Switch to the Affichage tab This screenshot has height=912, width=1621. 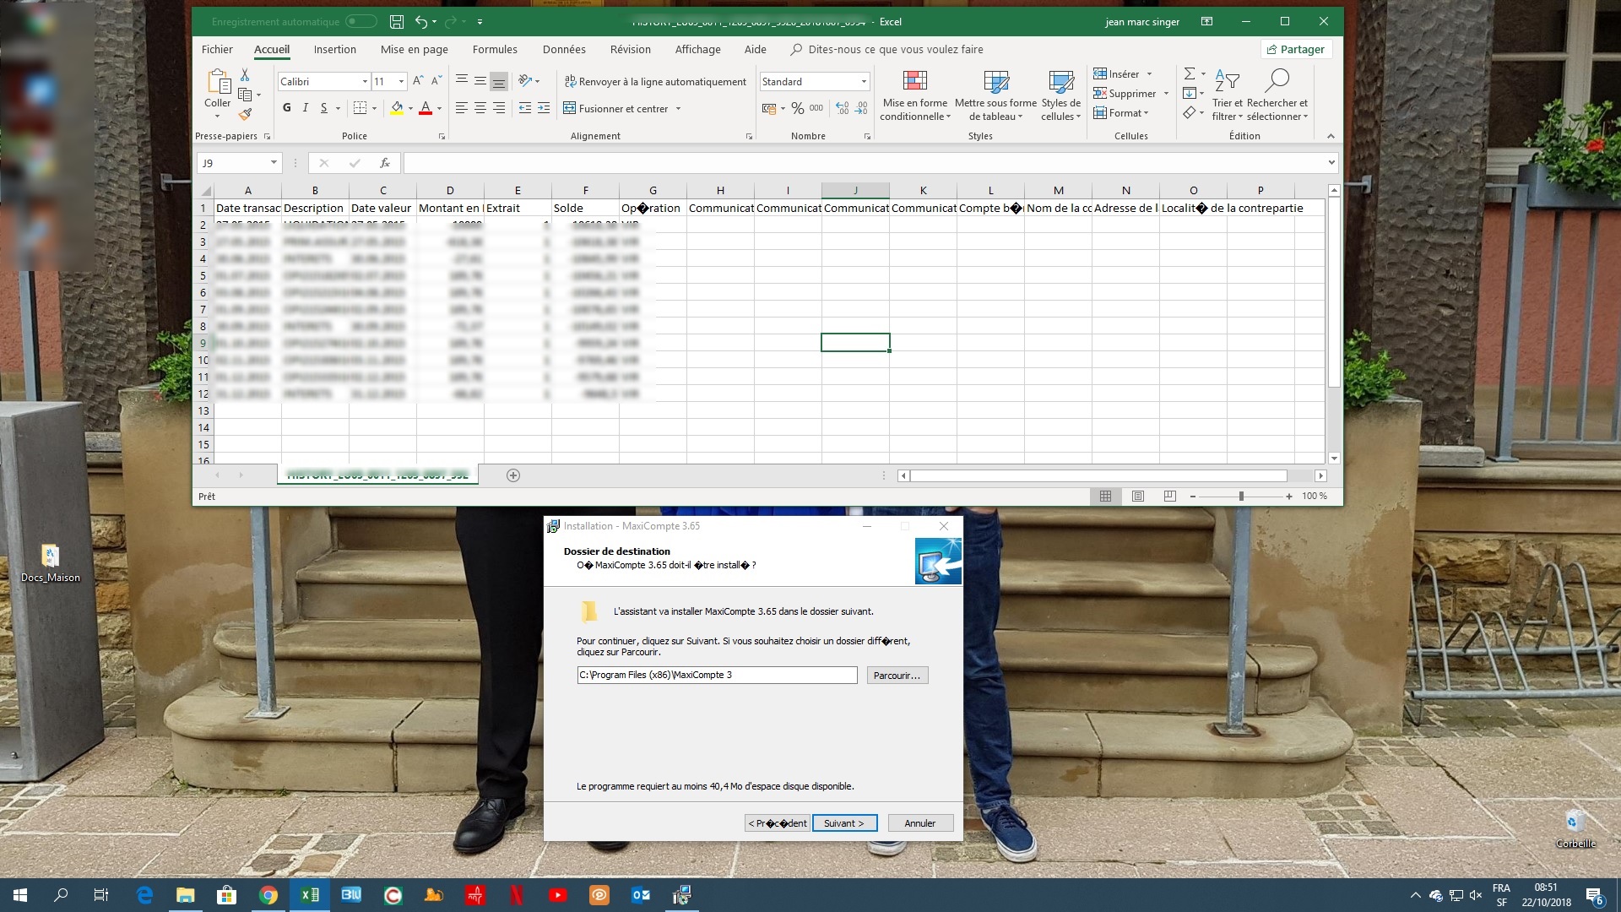[698, 50]
